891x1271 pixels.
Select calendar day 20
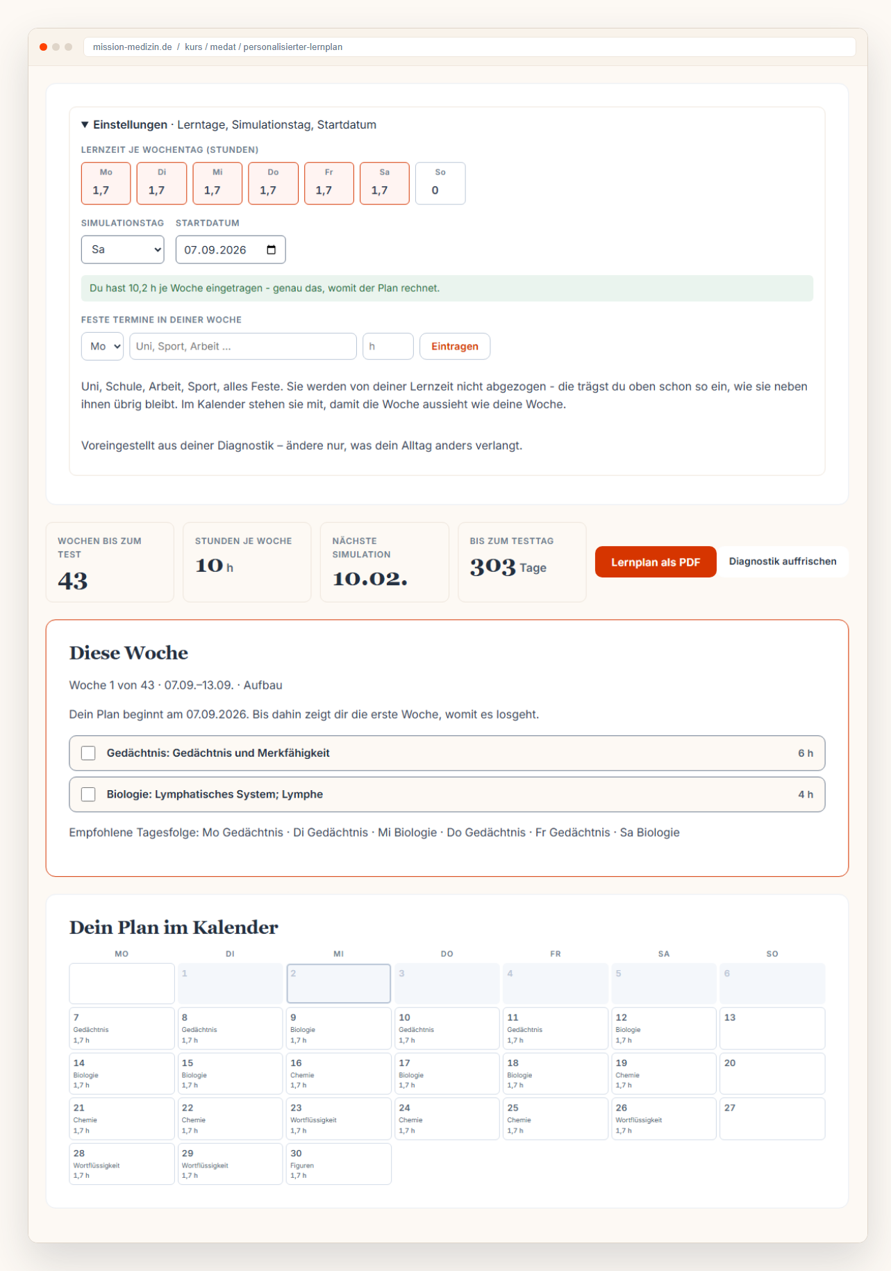772,1074
